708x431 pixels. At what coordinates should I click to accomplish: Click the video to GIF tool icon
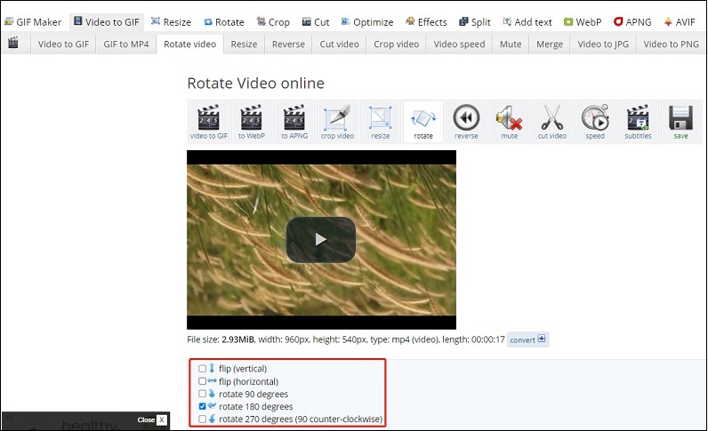[x=208, y=121]
